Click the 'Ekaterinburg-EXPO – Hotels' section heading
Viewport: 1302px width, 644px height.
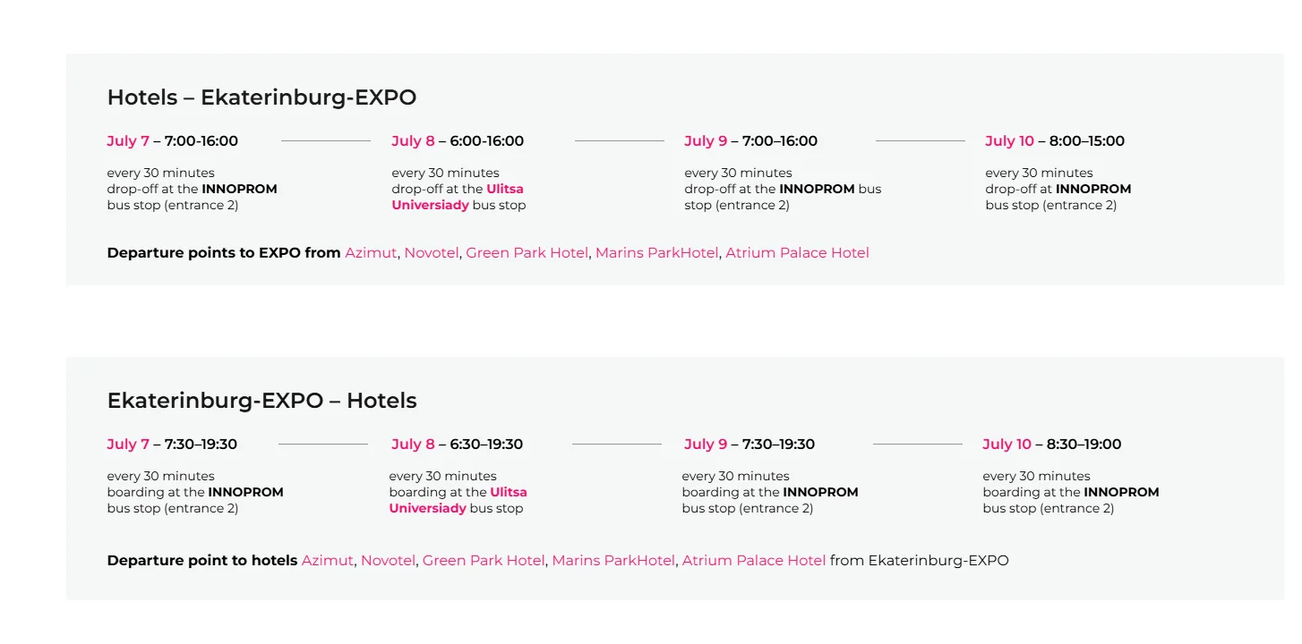261,401
